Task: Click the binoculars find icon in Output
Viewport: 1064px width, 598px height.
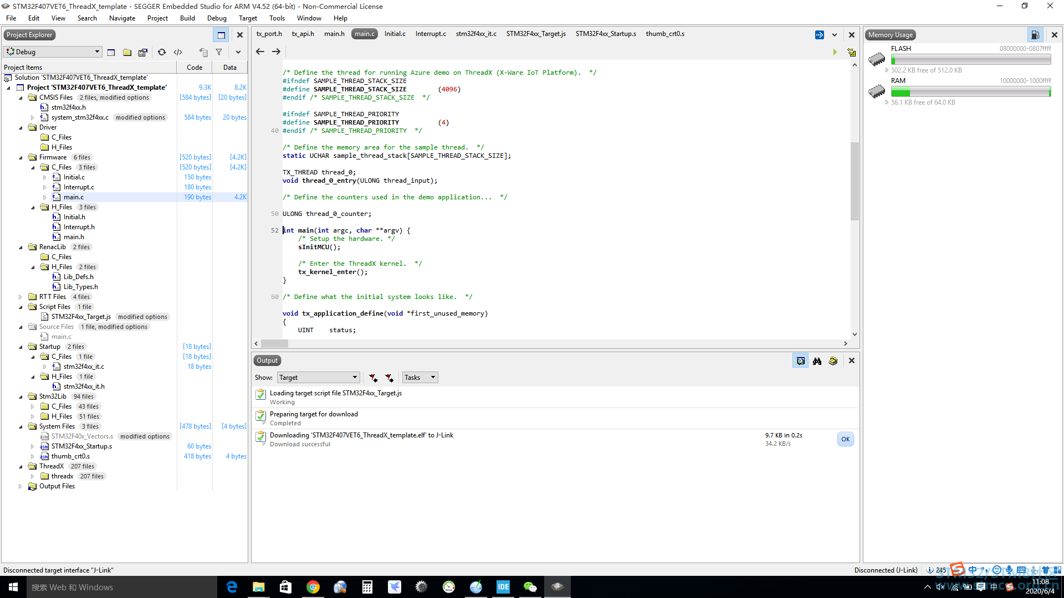Action: (x=817, y=361)
